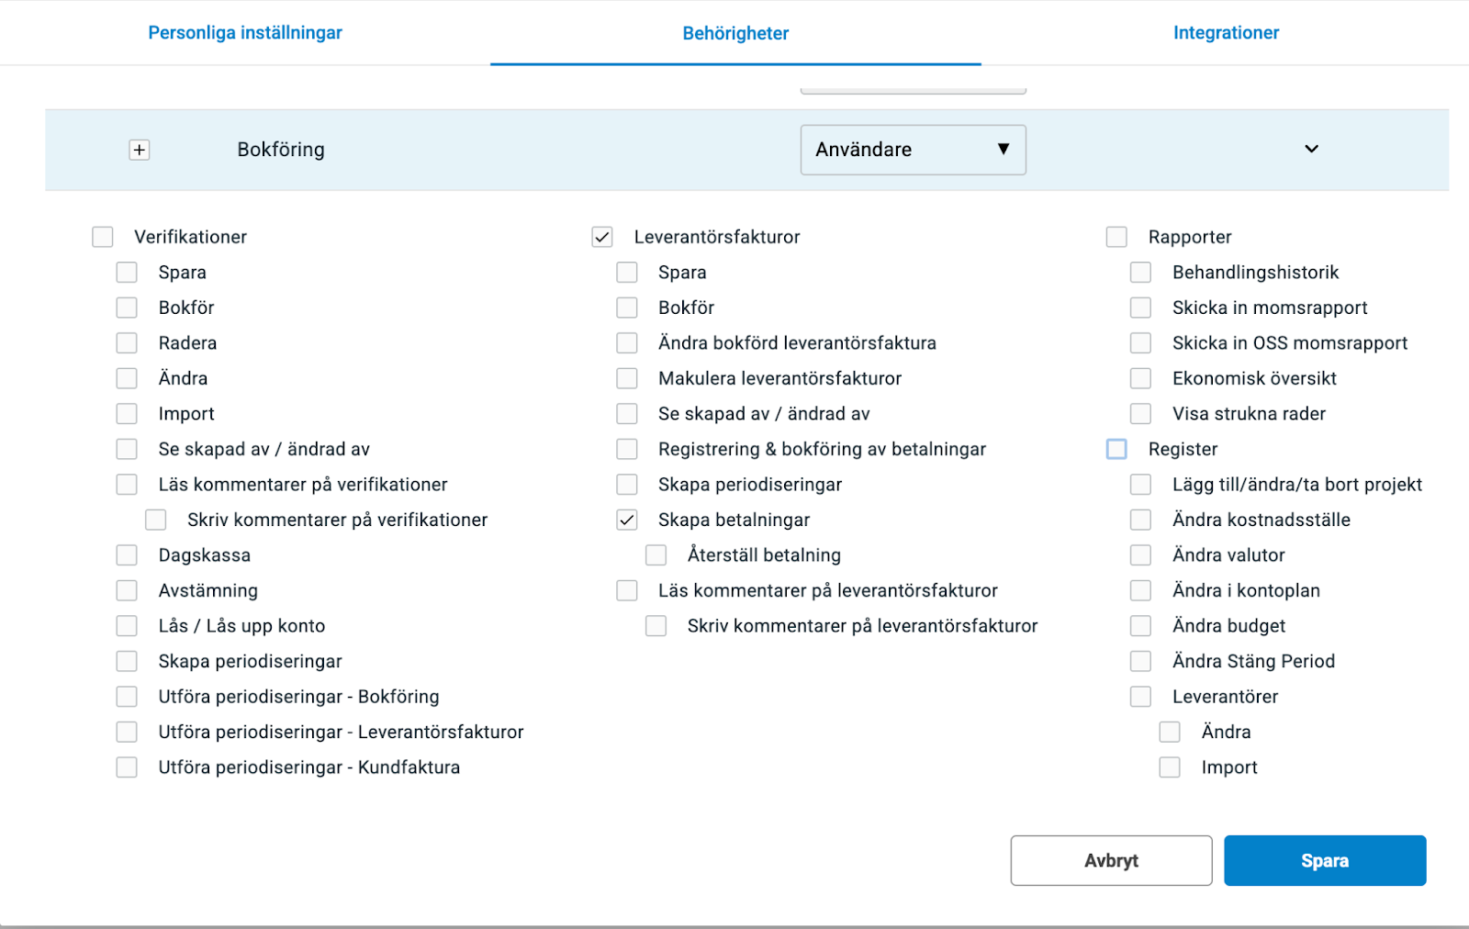This screenshot has height=929, width=1469.
Task: Disable the Skapa betalningar checkbox
Action: (627, 520)
